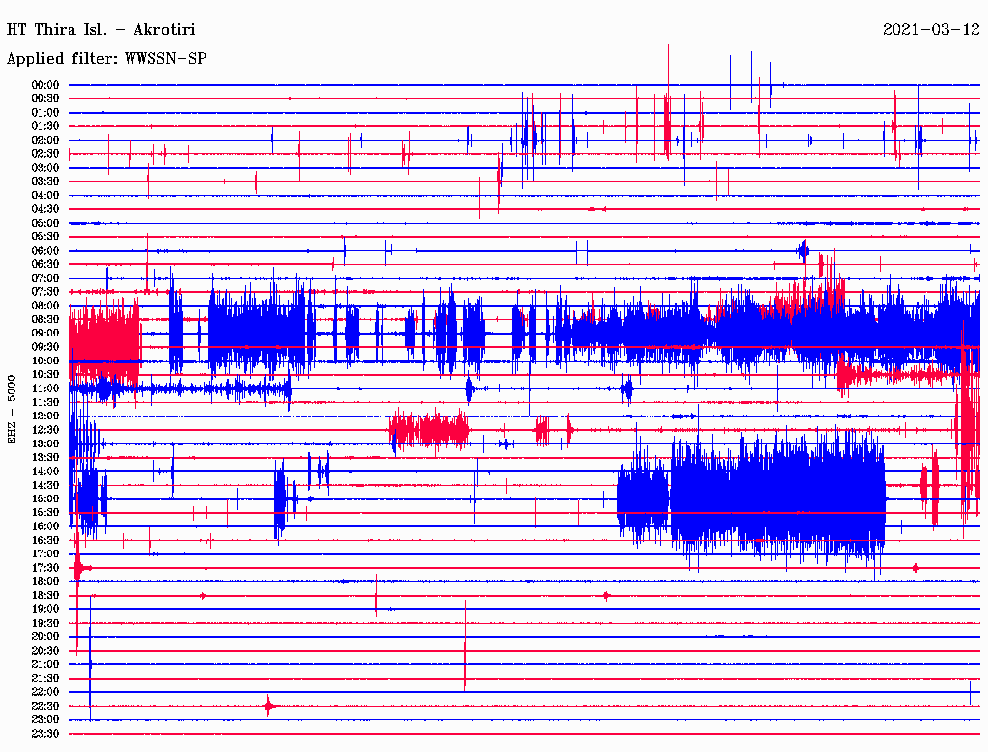Click the 17:00 time label

(45, 554)
